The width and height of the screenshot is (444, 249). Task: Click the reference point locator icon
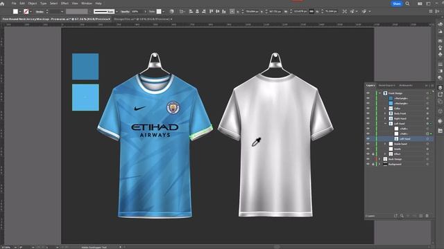click(x=232, y=11)
